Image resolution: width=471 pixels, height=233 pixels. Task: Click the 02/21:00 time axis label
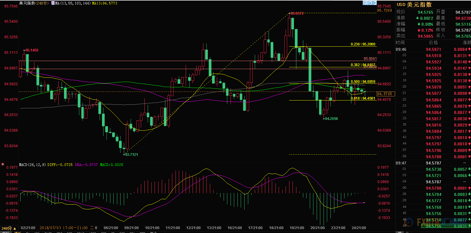(x=28, y=228)
